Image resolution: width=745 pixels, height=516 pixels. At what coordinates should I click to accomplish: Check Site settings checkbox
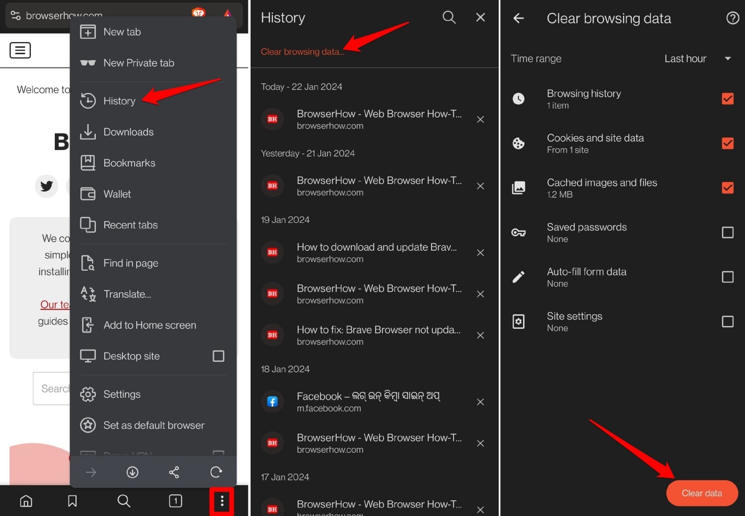coord(727,322)
